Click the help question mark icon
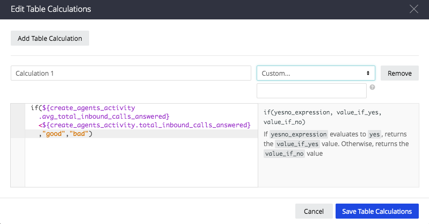 (372, 87)
